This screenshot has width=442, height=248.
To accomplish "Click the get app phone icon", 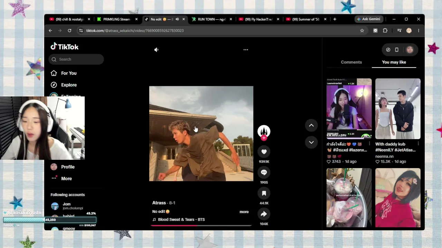I will click(x=397, y=50).
